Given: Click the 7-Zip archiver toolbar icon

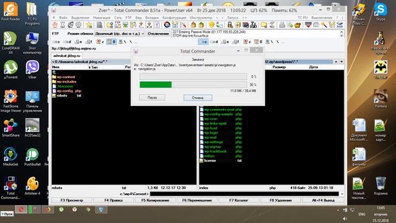Looking at the screenshot, I should point(253,25).
